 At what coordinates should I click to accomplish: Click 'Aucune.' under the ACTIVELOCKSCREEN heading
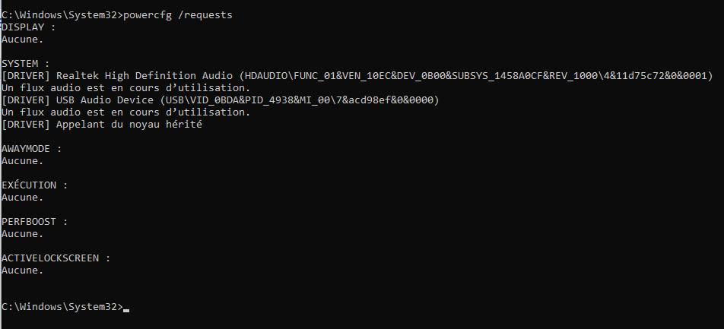[23, 270]
